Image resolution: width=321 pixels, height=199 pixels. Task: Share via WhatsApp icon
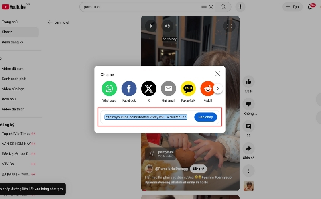109,89
